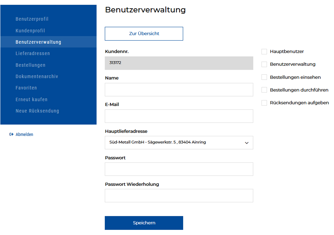Select Lieferadressen in the sidebar menu
Image resolution: width=334 pixels, height=235 pixels.
[x=33, y=54]
